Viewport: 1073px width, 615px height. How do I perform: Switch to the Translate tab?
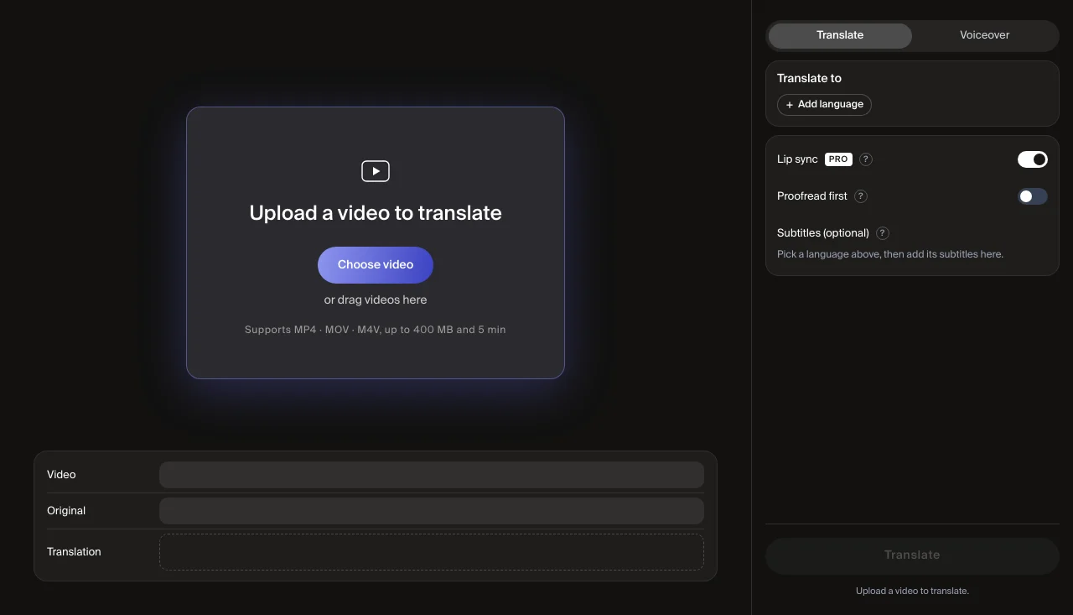[840, 35]
